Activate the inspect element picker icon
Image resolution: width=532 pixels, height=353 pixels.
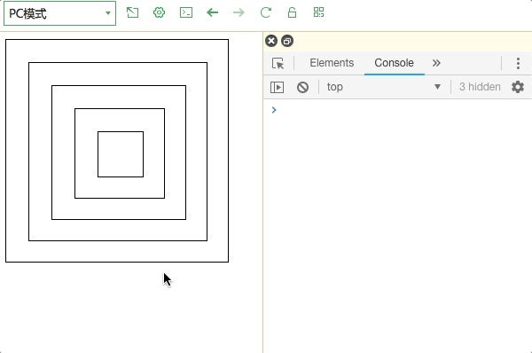pyautogui.click(x=278, y=63)
